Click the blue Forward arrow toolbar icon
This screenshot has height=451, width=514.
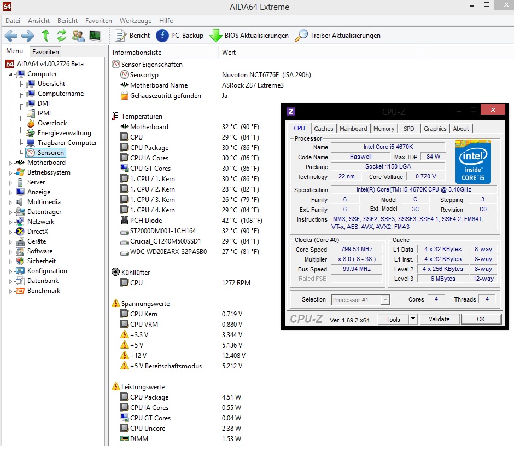(27, 36)
